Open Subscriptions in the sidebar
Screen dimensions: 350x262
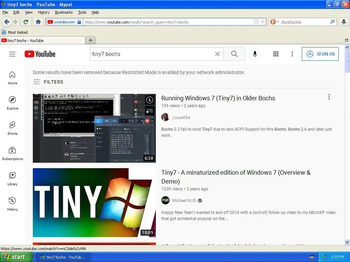click(12, 154)
